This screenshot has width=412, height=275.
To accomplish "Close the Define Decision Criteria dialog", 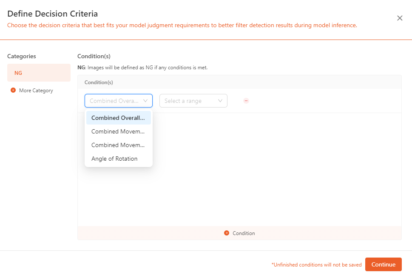I will pos(400,18).
